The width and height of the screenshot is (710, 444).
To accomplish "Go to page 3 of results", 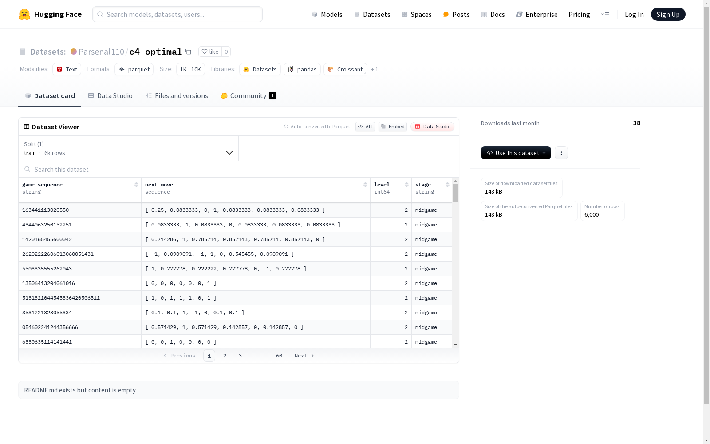I will pos(241,356).
